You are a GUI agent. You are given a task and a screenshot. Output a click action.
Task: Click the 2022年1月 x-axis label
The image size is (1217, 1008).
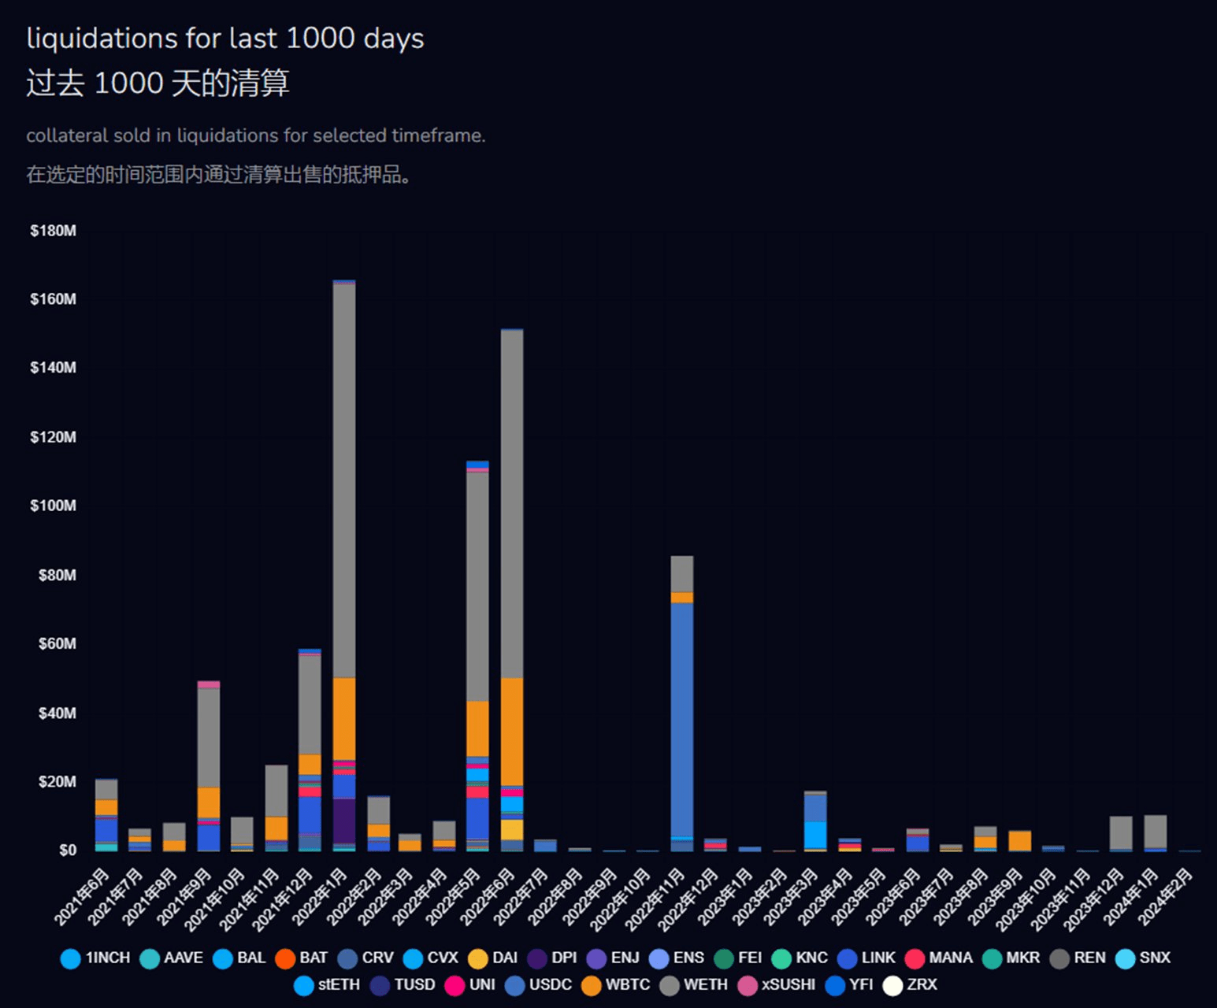tap(321, 896)
